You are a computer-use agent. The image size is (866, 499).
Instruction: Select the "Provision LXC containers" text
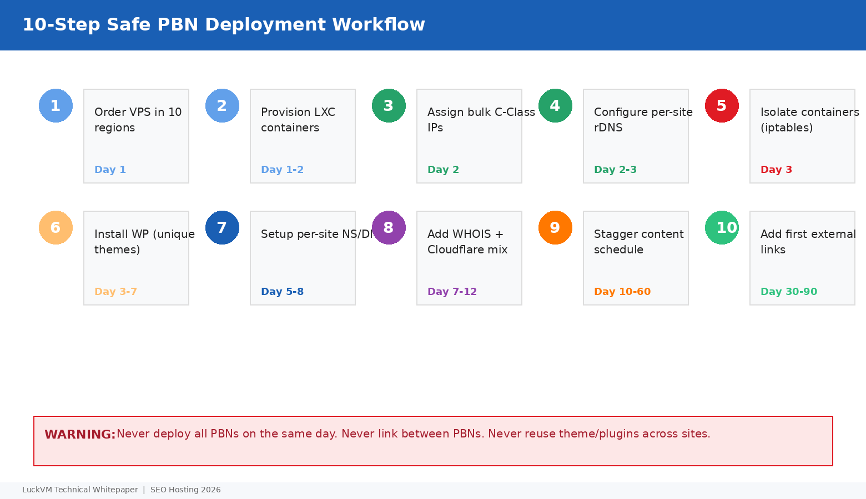pyautogui.click(x=298, y=120)
